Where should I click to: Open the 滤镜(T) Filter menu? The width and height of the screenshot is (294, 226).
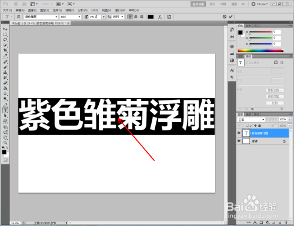coord(70,10)
